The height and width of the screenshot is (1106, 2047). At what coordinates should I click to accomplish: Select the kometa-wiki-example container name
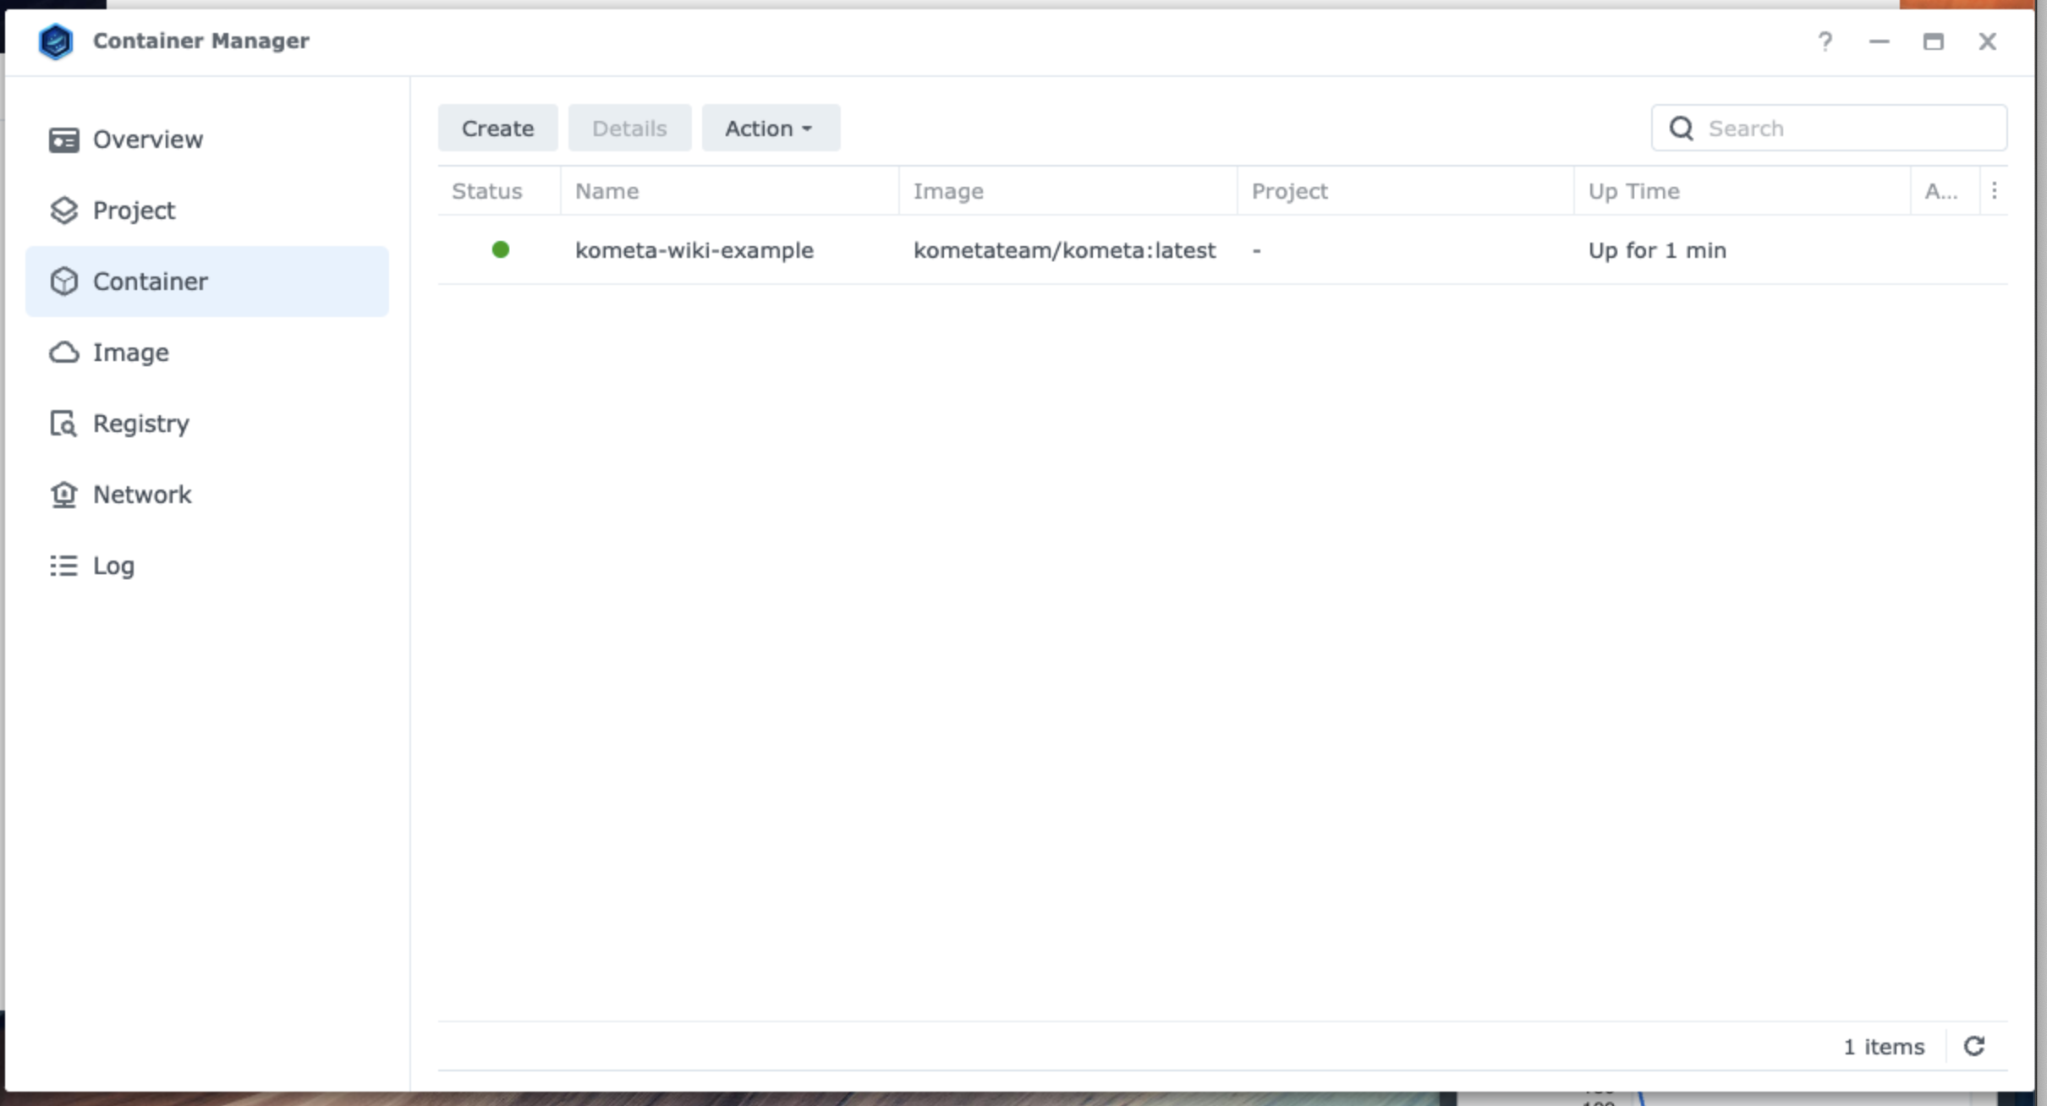pyautogui.click(x=694, y=250)
